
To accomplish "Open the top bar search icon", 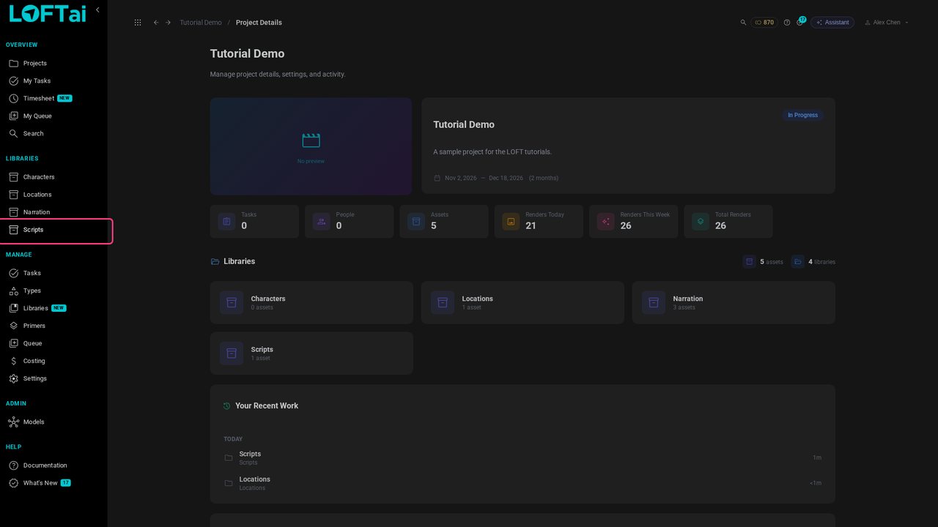I will (743, 23).
